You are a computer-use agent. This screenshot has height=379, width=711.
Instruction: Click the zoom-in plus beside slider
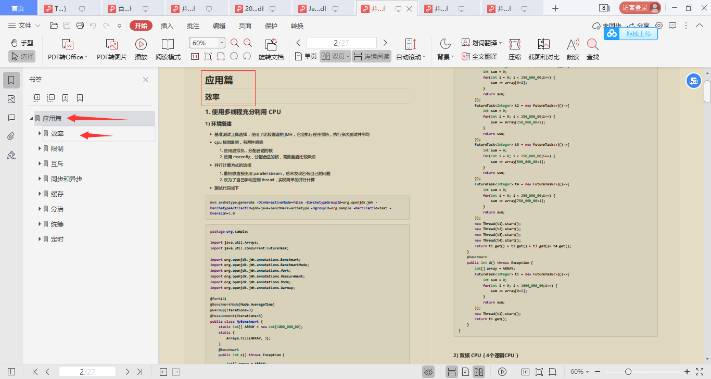point(687,372)
